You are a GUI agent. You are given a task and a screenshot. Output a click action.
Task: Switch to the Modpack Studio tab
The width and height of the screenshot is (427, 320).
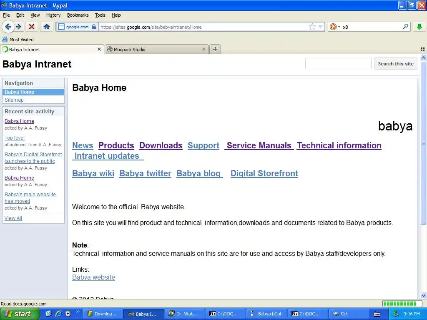(157, 49)
